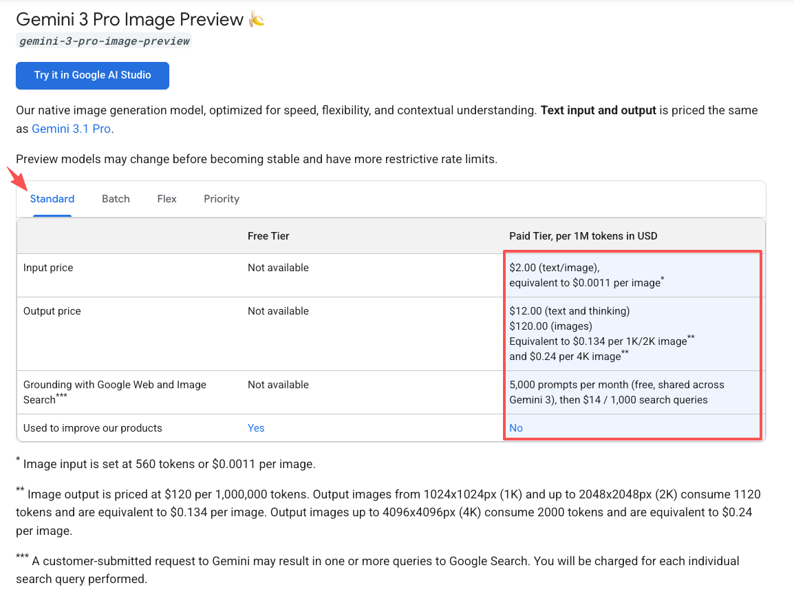The image size is (794, 592).
Task: Click the $12.00 (text and thinking) line
Action: point(570,311)
